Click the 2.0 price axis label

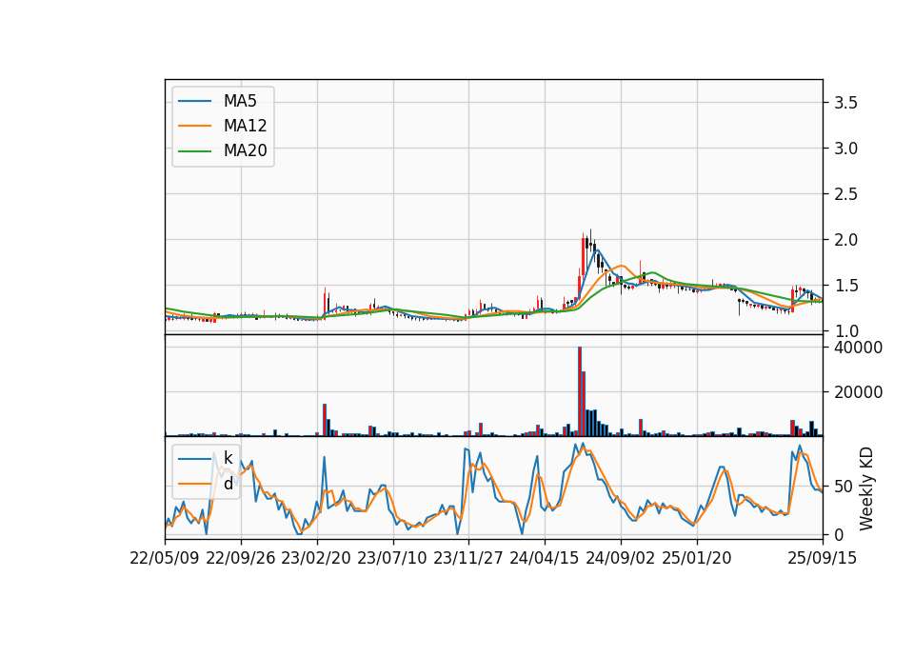pyautogui.click(x=845, y=240)
